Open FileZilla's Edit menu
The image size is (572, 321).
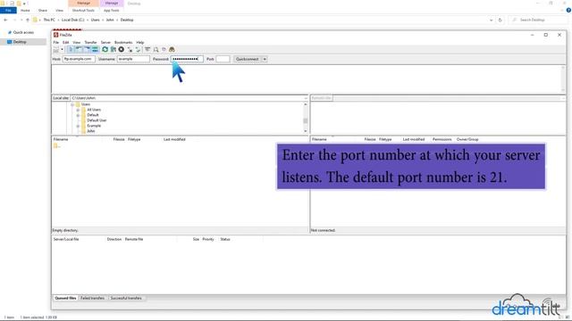point(65,43)
